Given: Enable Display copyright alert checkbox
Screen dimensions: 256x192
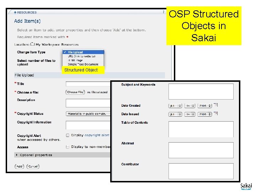Looking at the screenshot, I should (x=68, y=135).
